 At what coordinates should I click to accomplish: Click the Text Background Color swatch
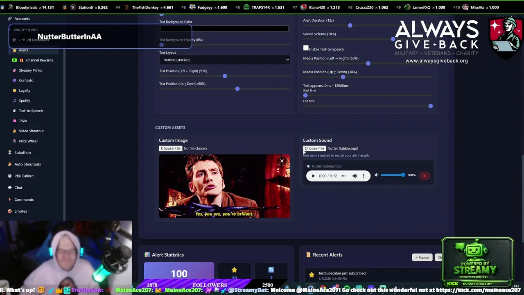click(x=224, y=29)
